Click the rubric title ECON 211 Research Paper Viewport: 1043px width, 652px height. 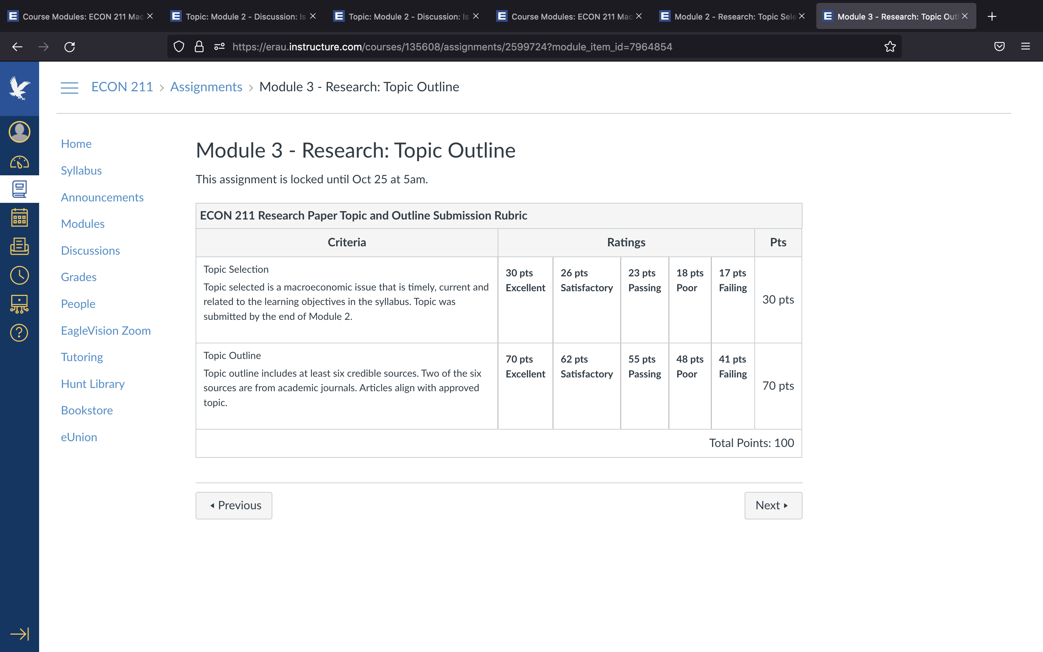click(x=363, y=215)
